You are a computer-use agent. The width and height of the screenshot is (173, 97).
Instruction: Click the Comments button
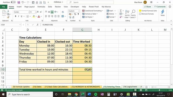160,7
